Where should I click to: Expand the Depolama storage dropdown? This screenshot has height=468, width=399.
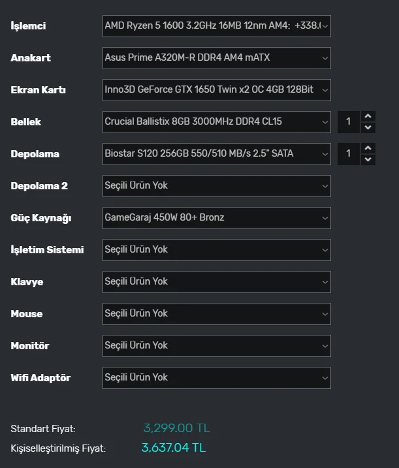point(216,154)
